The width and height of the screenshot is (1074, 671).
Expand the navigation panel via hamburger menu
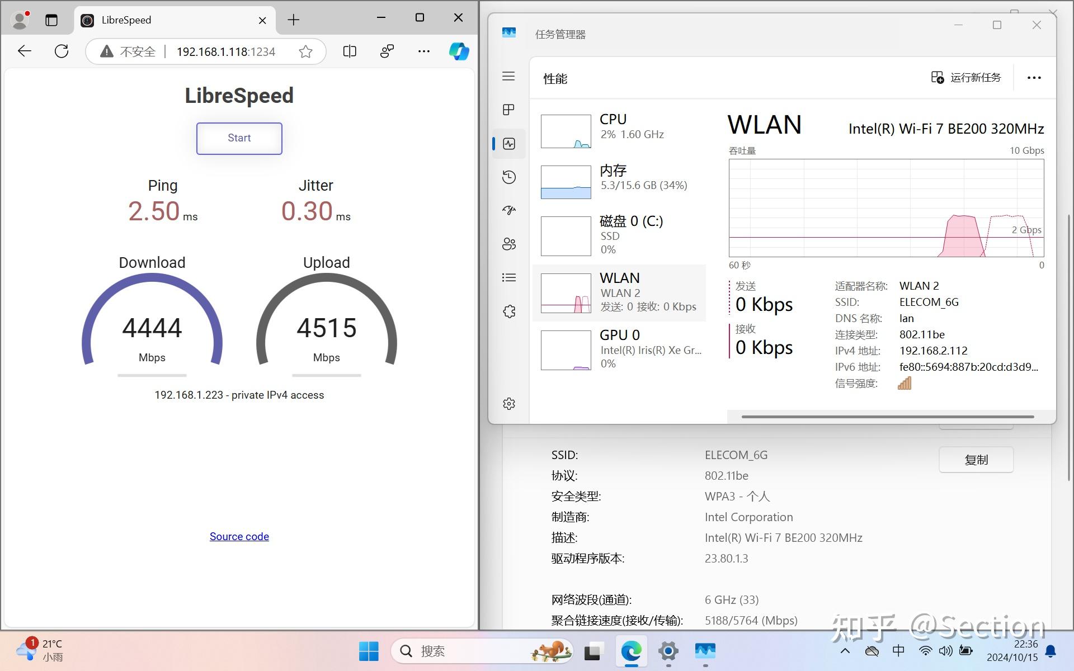coord(508,76)
